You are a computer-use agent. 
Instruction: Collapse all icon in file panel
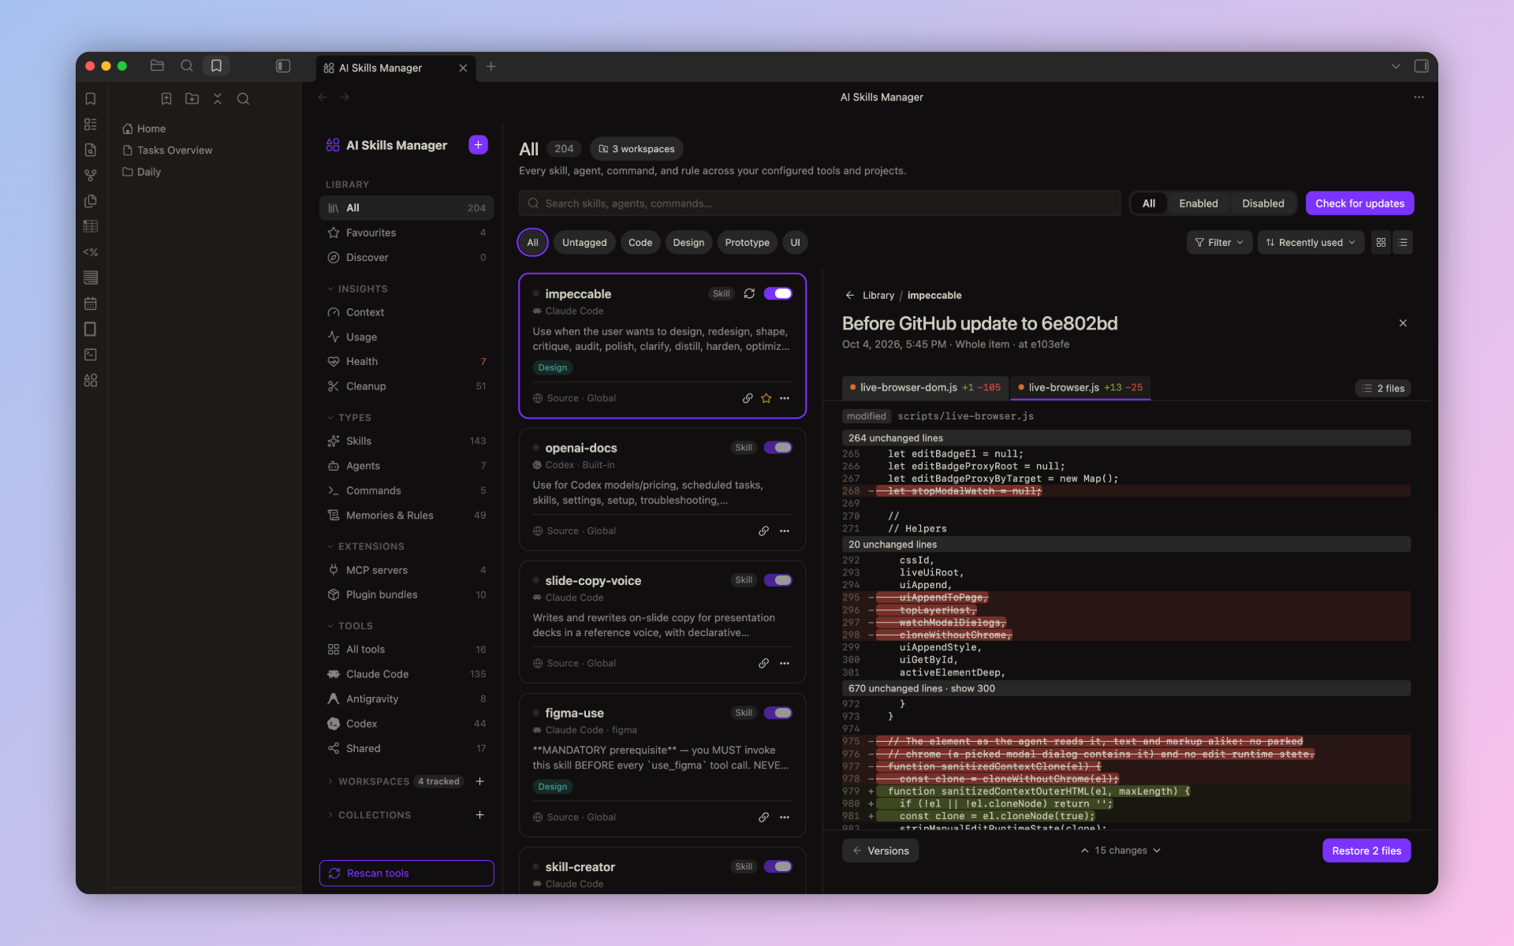coord(218,99)
